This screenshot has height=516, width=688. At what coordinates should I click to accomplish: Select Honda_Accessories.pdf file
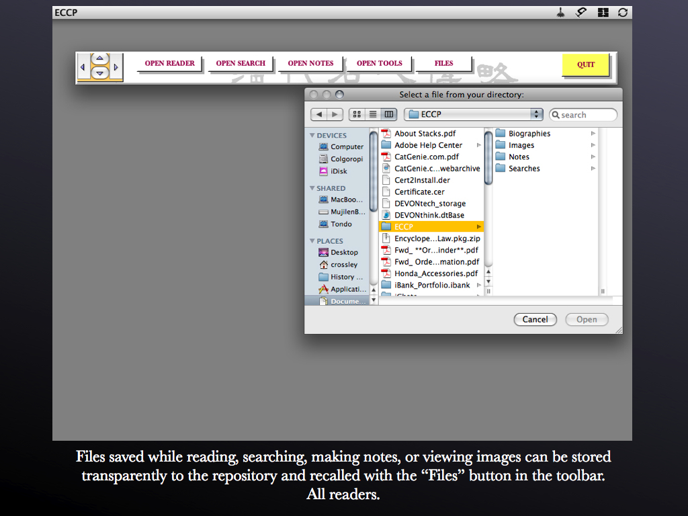point(432,273)
